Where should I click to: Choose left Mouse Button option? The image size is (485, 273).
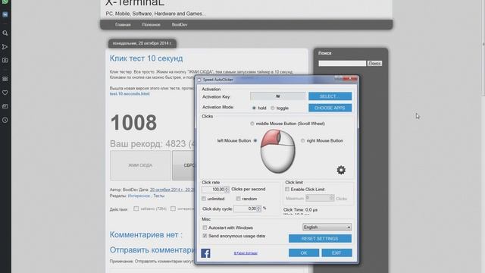(x=255, y=140)
